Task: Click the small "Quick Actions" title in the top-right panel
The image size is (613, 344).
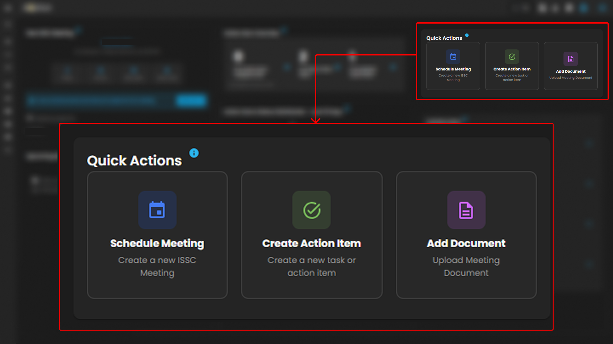Action: tap(444, 38)
